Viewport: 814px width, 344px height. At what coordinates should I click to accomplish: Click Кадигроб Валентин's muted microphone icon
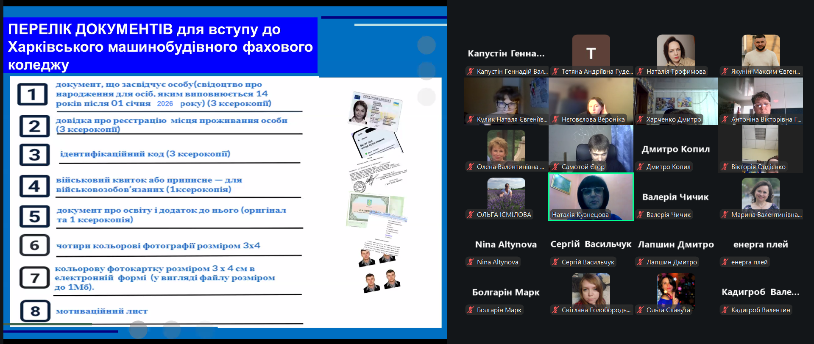point(725,310)
